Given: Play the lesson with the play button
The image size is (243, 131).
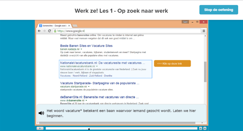Looking at the screenshot, I should [x=40, y=128].
